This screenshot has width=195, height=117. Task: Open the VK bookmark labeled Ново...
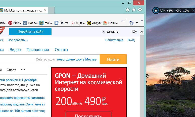30,23
